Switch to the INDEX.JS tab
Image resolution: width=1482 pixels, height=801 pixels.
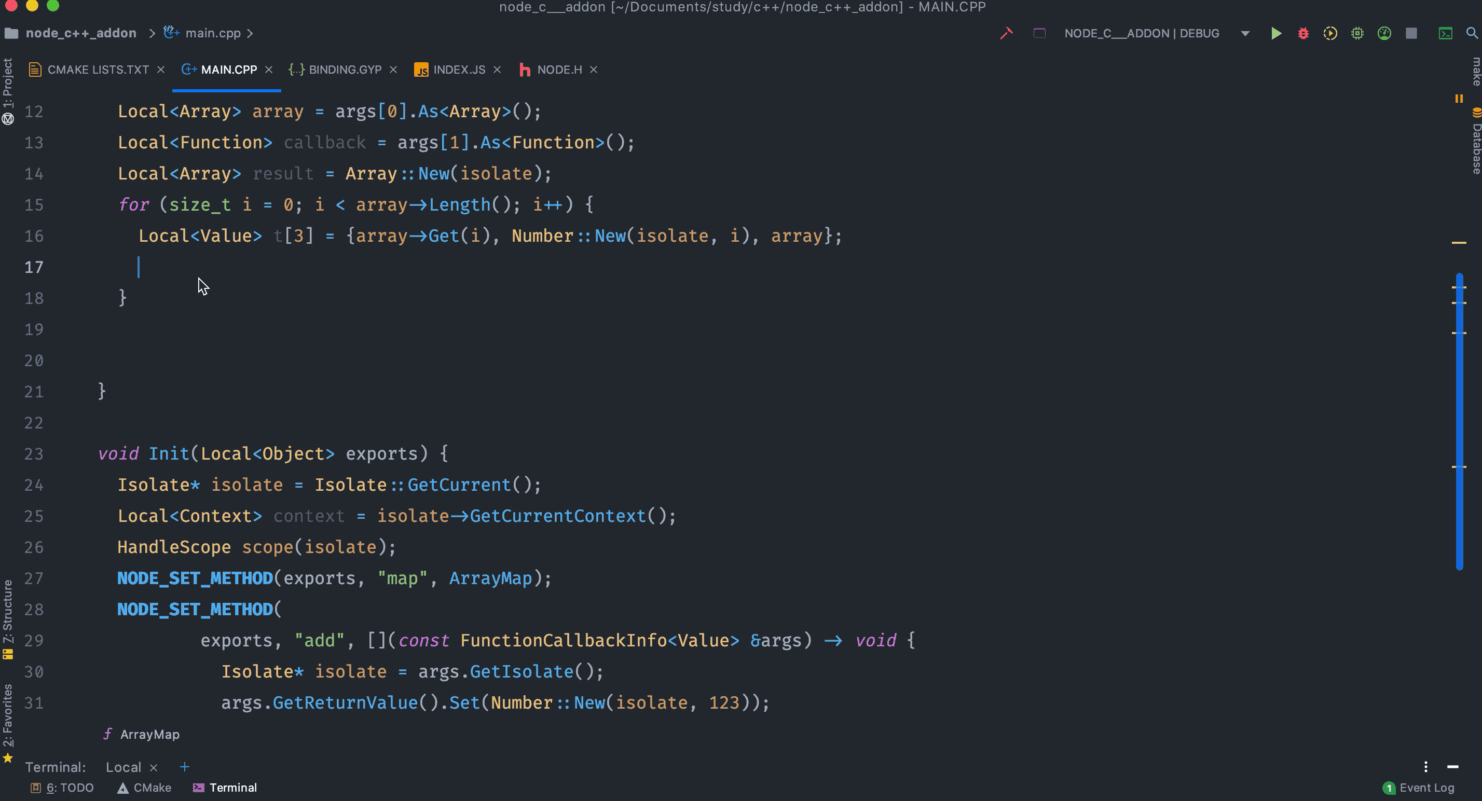(459, 70)
